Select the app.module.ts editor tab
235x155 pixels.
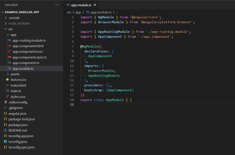[81, 5]
